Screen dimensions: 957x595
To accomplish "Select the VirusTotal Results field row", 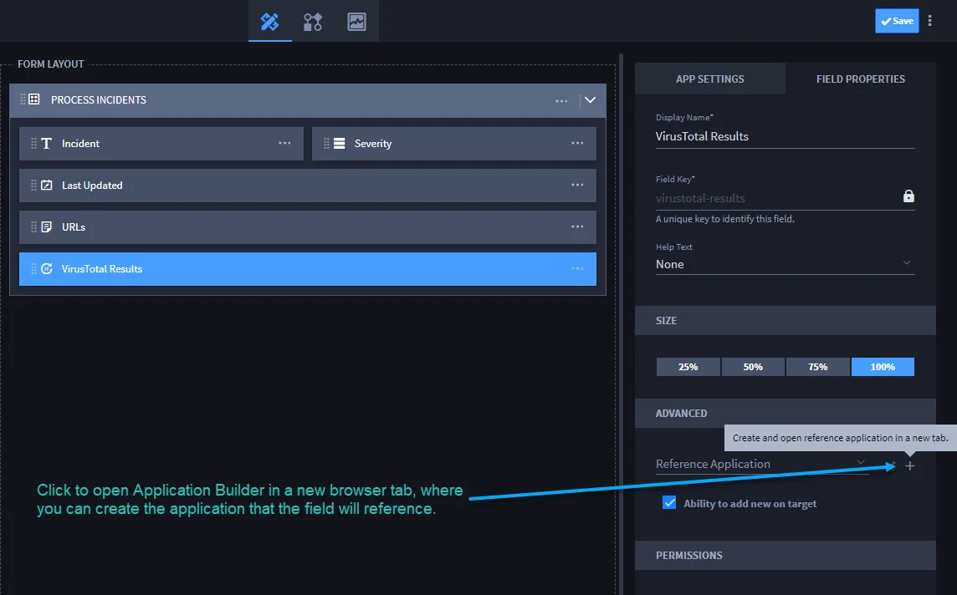I will [308, 269].
